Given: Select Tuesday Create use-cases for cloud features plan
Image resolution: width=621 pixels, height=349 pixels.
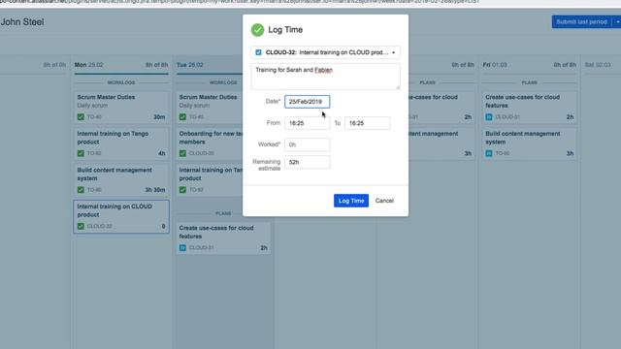Looking at the screenshot, I should 223,238.
